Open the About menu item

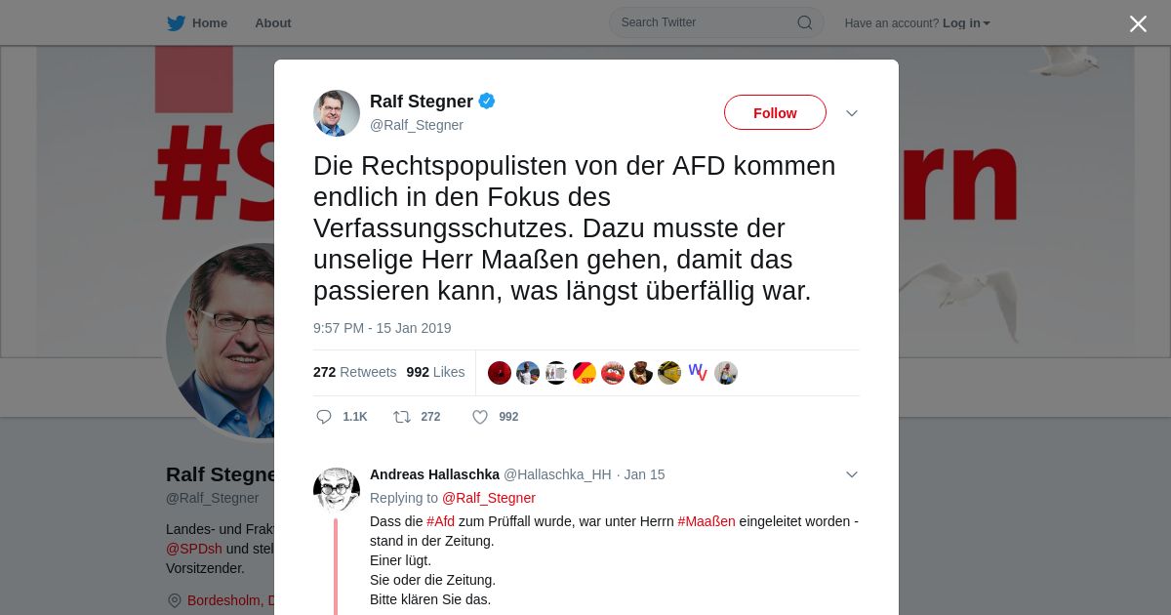(x=273, y=22)
